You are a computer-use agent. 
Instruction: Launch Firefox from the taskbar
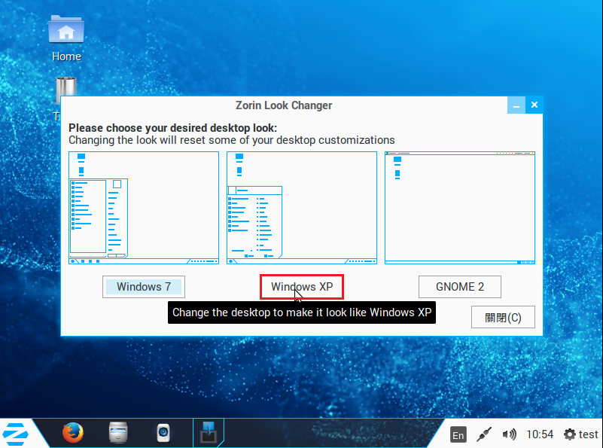point(73,433)
